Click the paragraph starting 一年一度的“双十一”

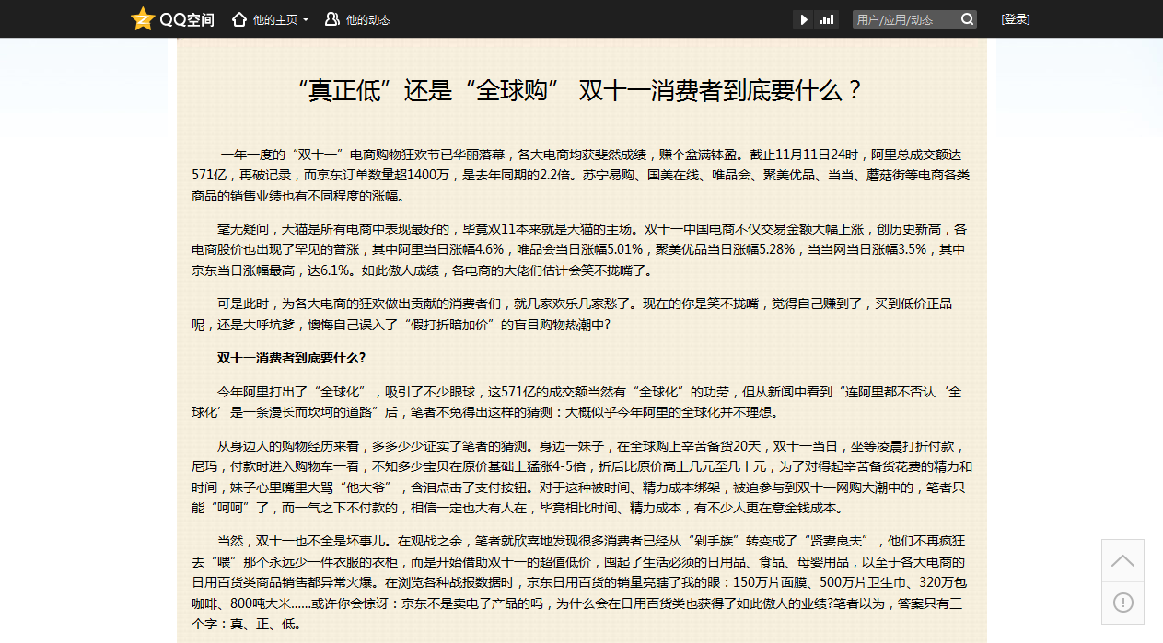coord(582,175)
